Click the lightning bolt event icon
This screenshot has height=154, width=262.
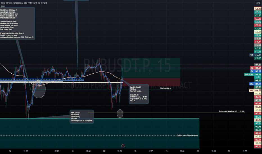123,146
